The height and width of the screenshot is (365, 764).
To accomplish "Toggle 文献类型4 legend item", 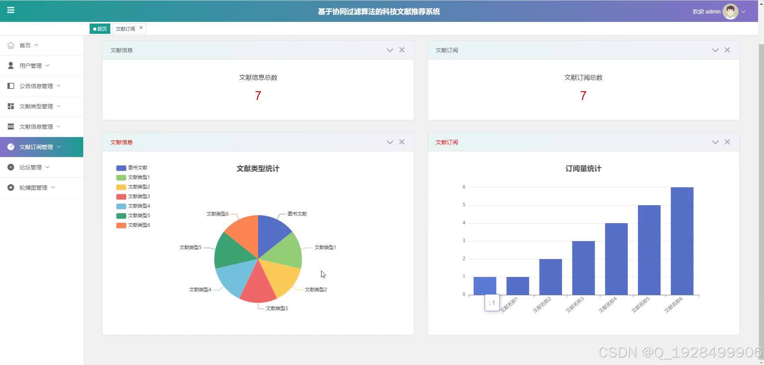I will click(133, 206).
